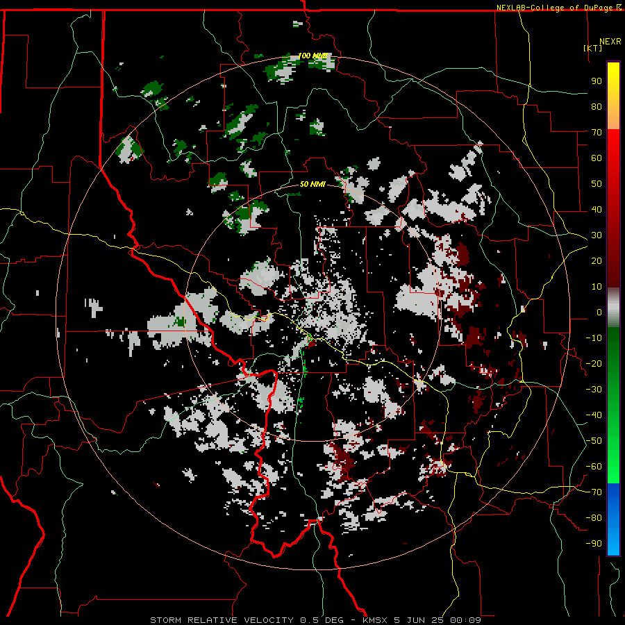Click the -10 value on the velocity scale
This screenshot has width=625, height=625.
(594, 338)
